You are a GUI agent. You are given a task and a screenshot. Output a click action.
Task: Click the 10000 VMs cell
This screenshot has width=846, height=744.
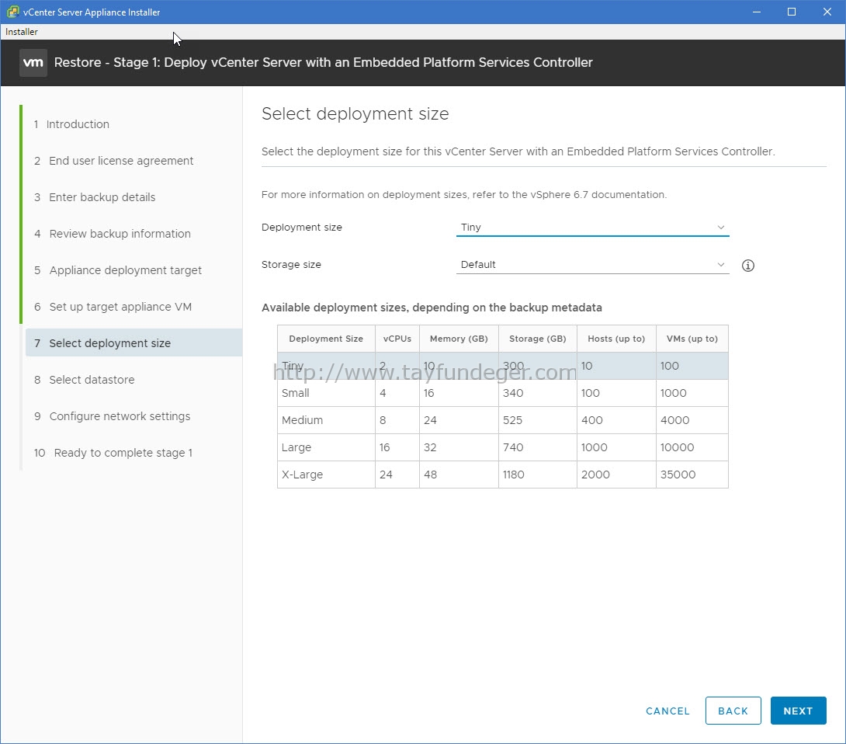692,447
